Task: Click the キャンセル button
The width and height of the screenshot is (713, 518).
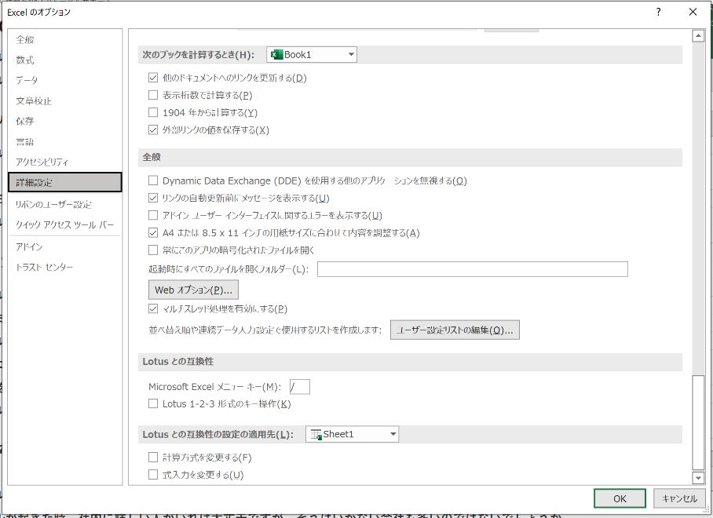Action: (x=679, y=498)
